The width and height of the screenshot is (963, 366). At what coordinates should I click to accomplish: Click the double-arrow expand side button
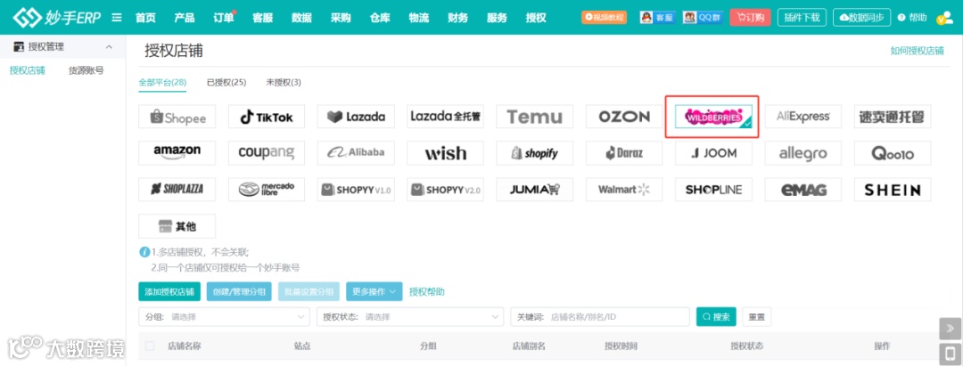click(x=951, y=329)
